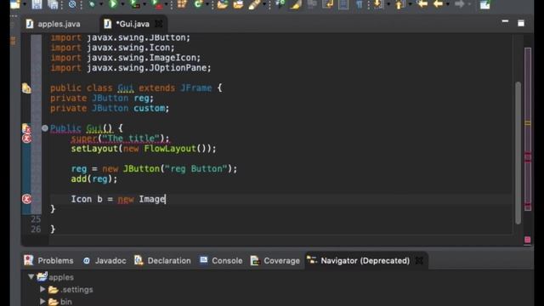Image resolution: width=544 pixels, height=306 pixels.
Task: Open the Back history dropdown arrow
Action: 448,4
